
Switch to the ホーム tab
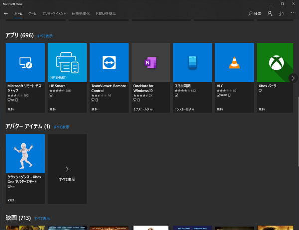click(18, 14)
